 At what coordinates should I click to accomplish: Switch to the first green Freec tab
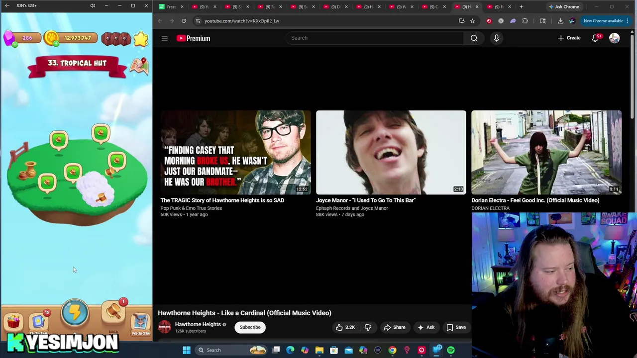(172, 7)
